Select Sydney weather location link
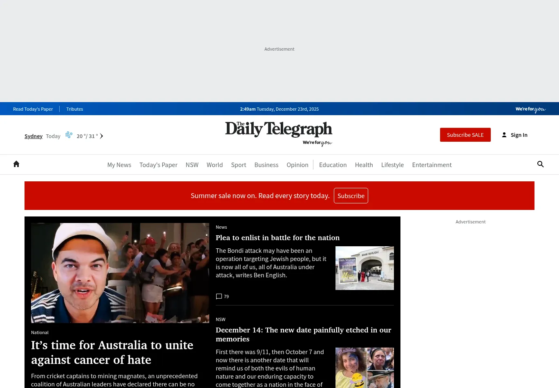This screenshot has width=559, height=388. 34,136
